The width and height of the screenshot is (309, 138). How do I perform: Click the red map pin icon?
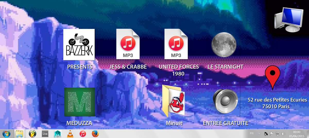pyautogui.click(x=272, y=77)
